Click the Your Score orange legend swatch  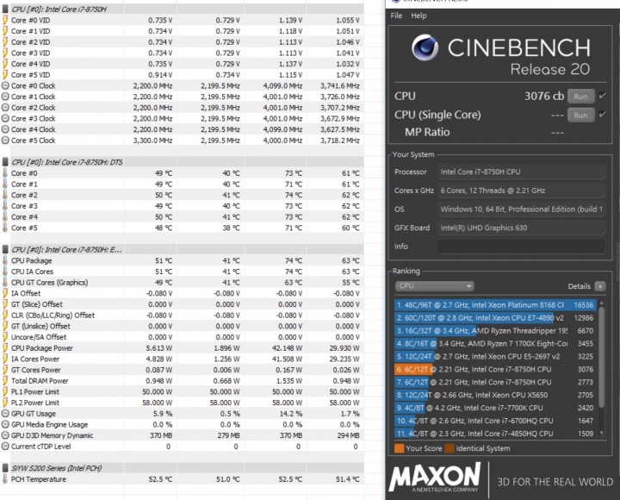(x=400, y=448)
